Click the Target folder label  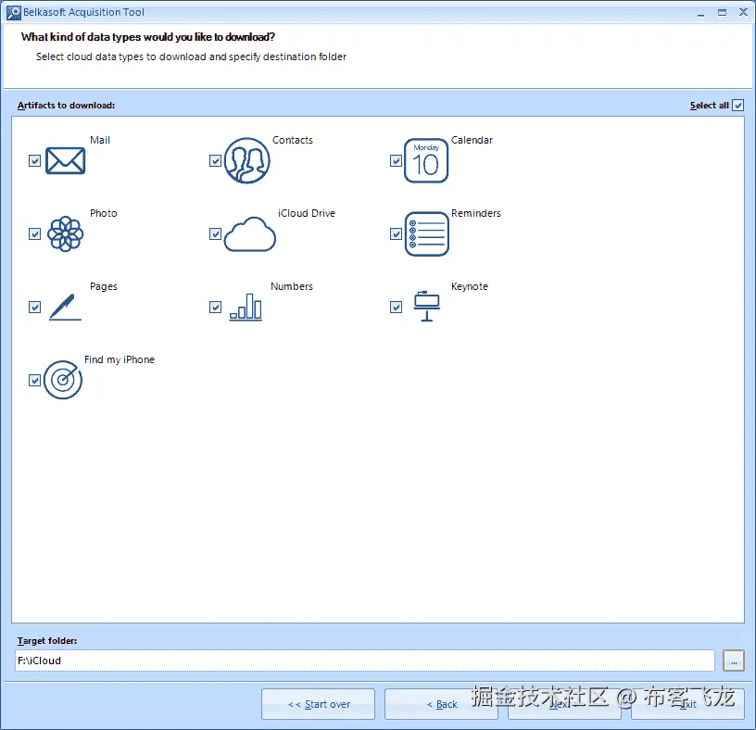pos(47,641)
